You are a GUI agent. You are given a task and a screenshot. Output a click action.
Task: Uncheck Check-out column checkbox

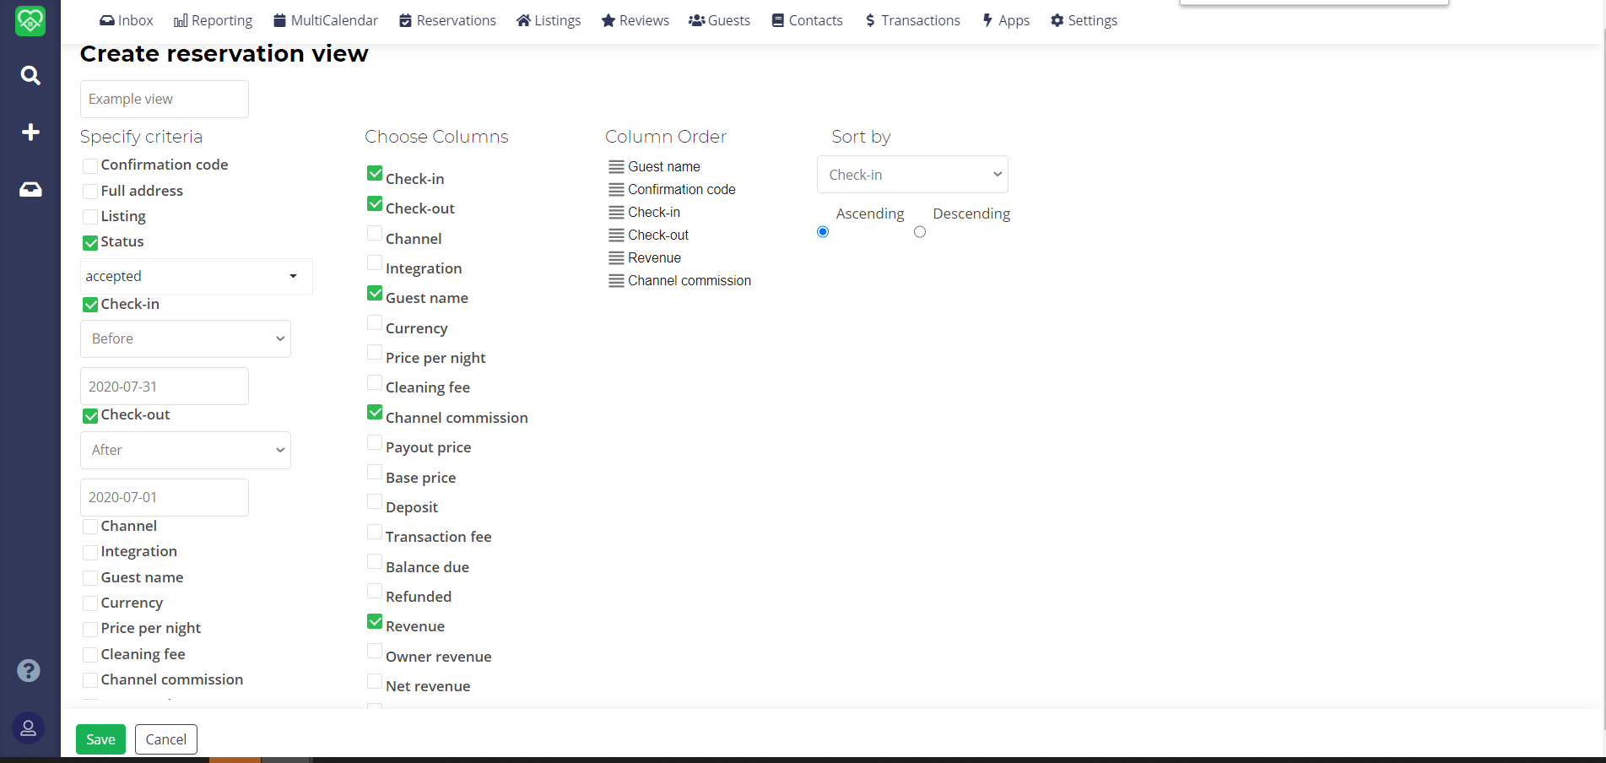click(375, 203)
